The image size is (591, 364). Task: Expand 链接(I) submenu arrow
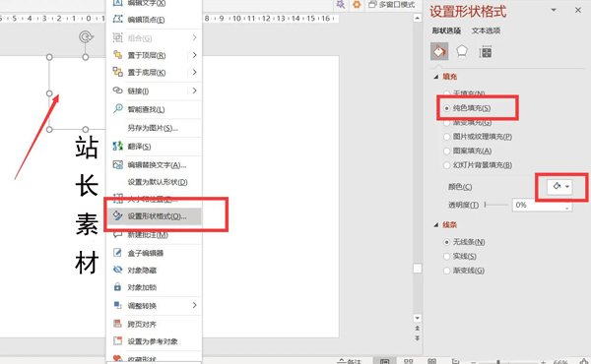(194, 91)
